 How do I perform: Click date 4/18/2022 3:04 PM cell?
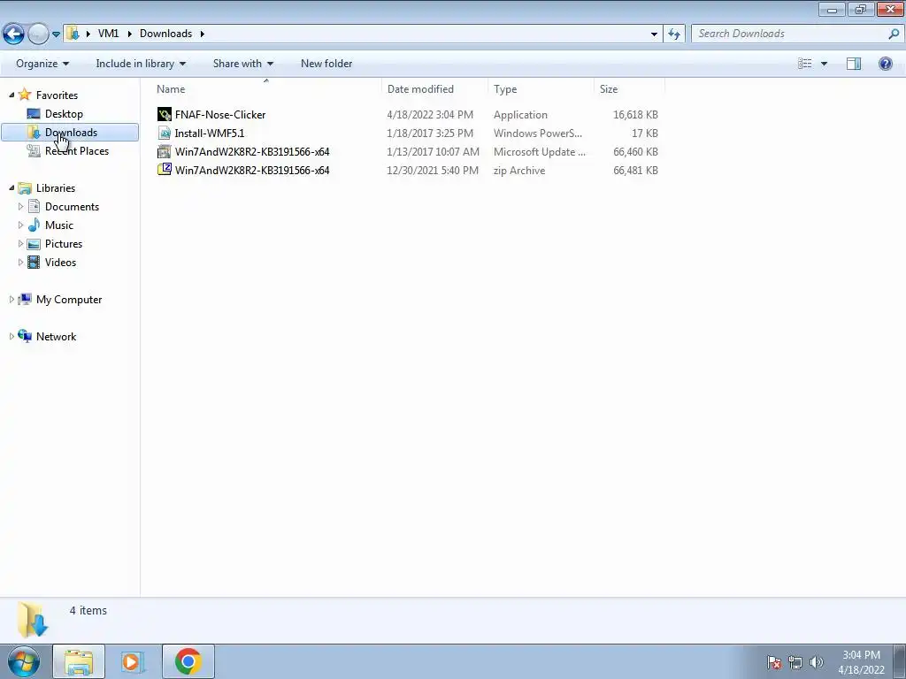tap(430, 115)
